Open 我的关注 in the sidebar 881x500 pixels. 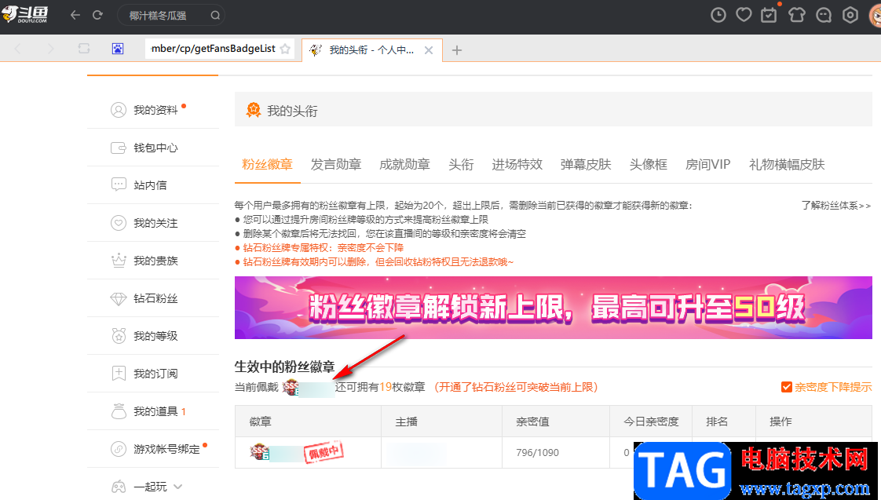coord(155,223)
